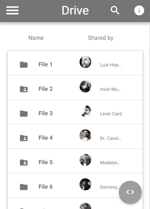
Task: Click the Dr. Cassi... name text
Action: point(111,138)
